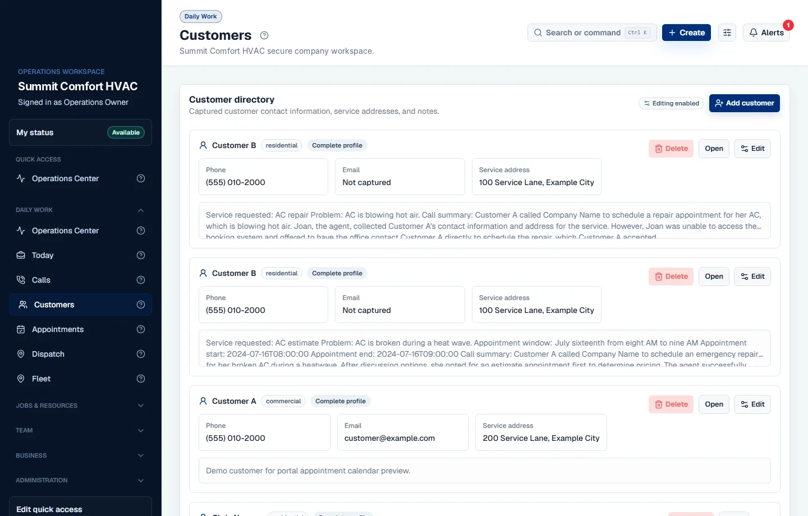
Task: Click the help icon beside Today
Action: tap(141, 255)
